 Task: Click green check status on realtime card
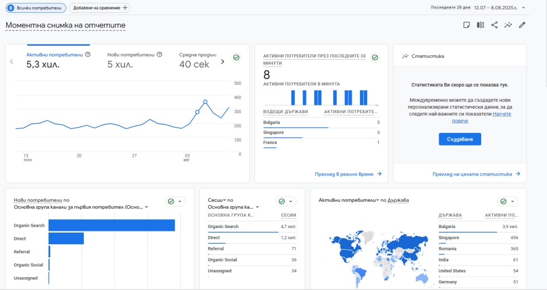pyautogui.click(x=375, y=57)
